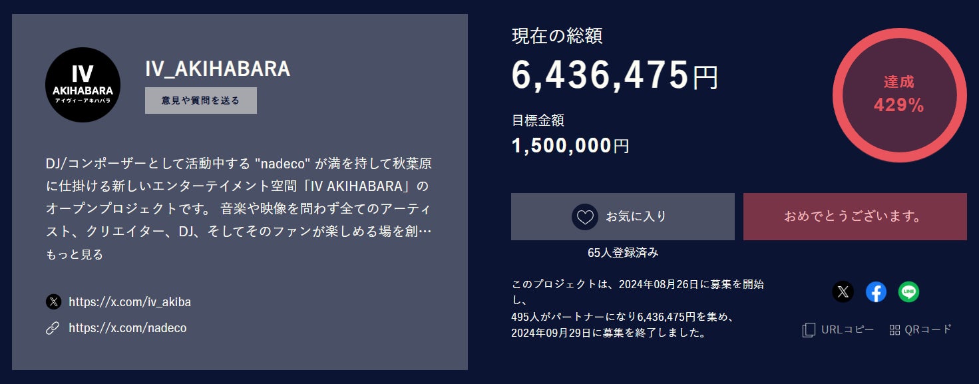Open the https://x.com/iv_akiba link

(130, 301)
